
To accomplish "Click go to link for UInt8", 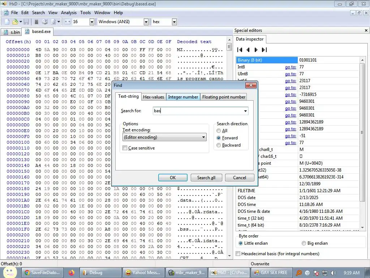I will [291, 74].
